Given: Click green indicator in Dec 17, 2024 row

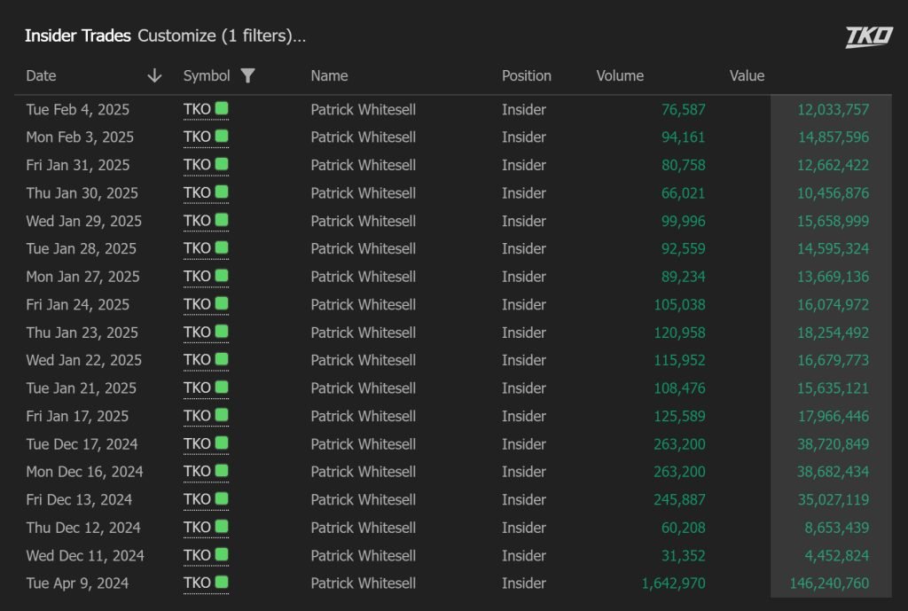Looking at the screenshot, I should (221, 443).
